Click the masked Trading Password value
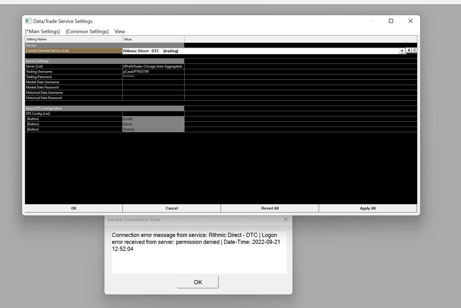Image resolution: width=461 pixels, height=308 pixels. point(153,77)
